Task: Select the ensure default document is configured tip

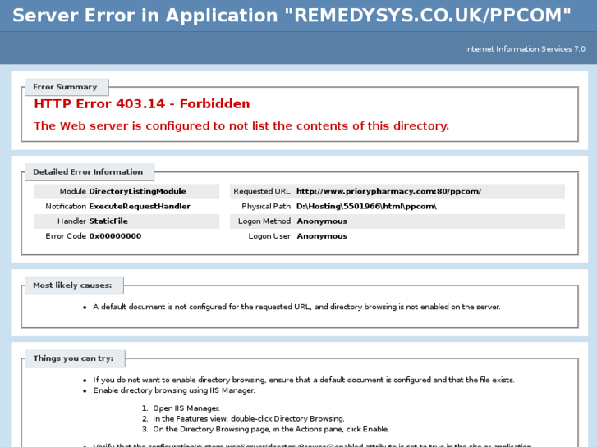Action: 304,380
